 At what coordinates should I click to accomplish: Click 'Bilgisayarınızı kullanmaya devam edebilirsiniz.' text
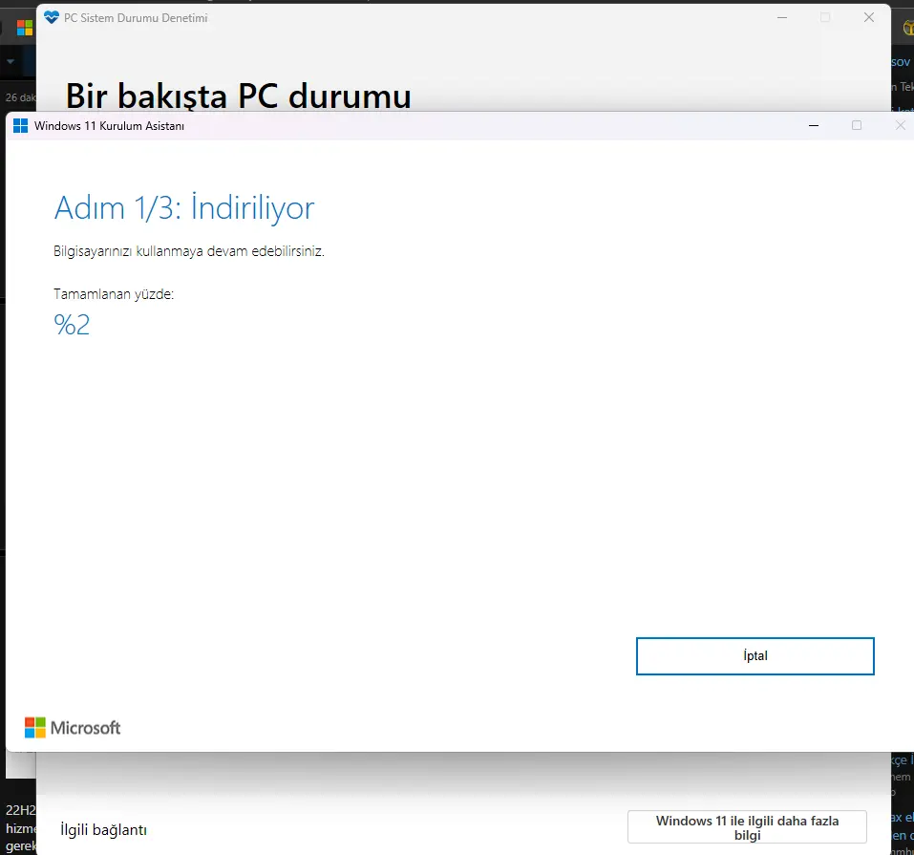click(189, 251)
